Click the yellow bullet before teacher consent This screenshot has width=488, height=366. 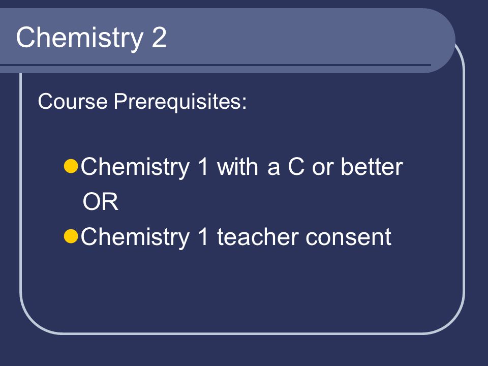pos(71,236)
